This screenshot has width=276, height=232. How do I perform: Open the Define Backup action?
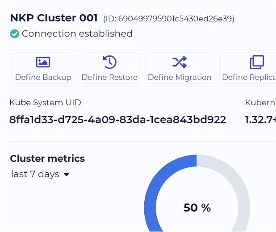pos(43,68)
